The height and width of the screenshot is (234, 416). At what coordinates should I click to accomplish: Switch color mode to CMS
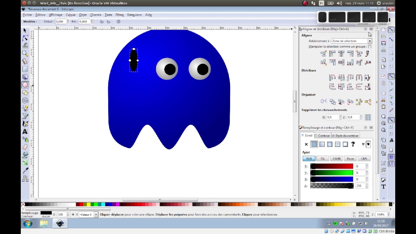coord(364,159)
